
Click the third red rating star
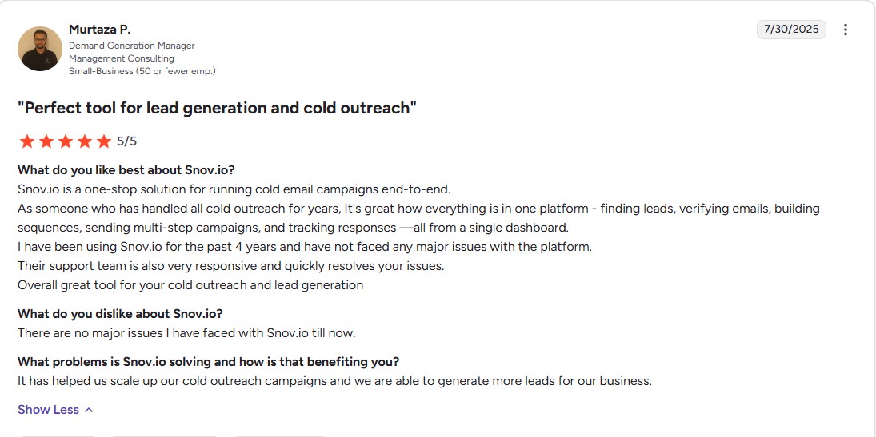[x=66, y=141]
